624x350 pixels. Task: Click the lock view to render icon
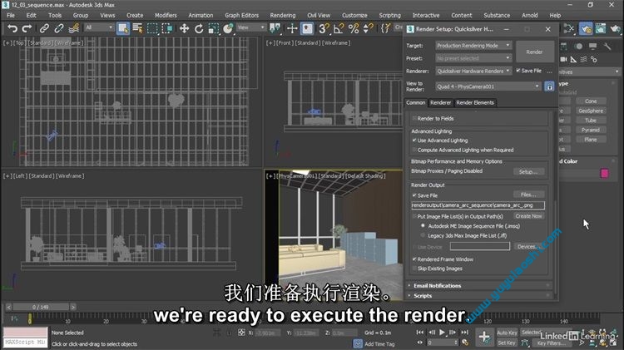coord(549,86)
